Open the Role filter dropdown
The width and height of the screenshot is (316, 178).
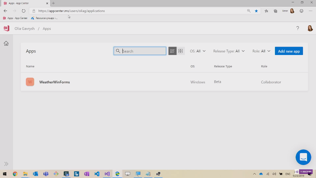click(261, 51)
